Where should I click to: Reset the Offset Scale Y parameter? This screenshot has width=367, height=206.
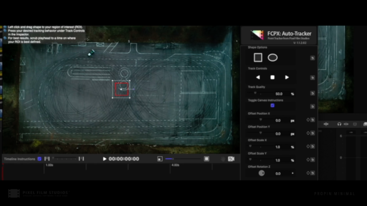tap(312, 160)
